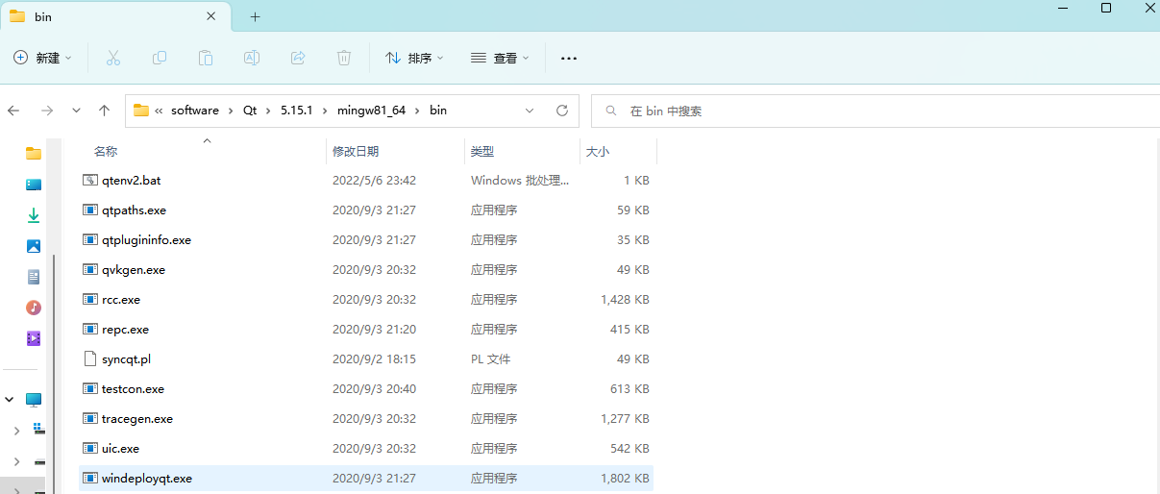The image size is (1160, 494).
Task: Click the repc.exe file icon
Action: coord(90,329)
